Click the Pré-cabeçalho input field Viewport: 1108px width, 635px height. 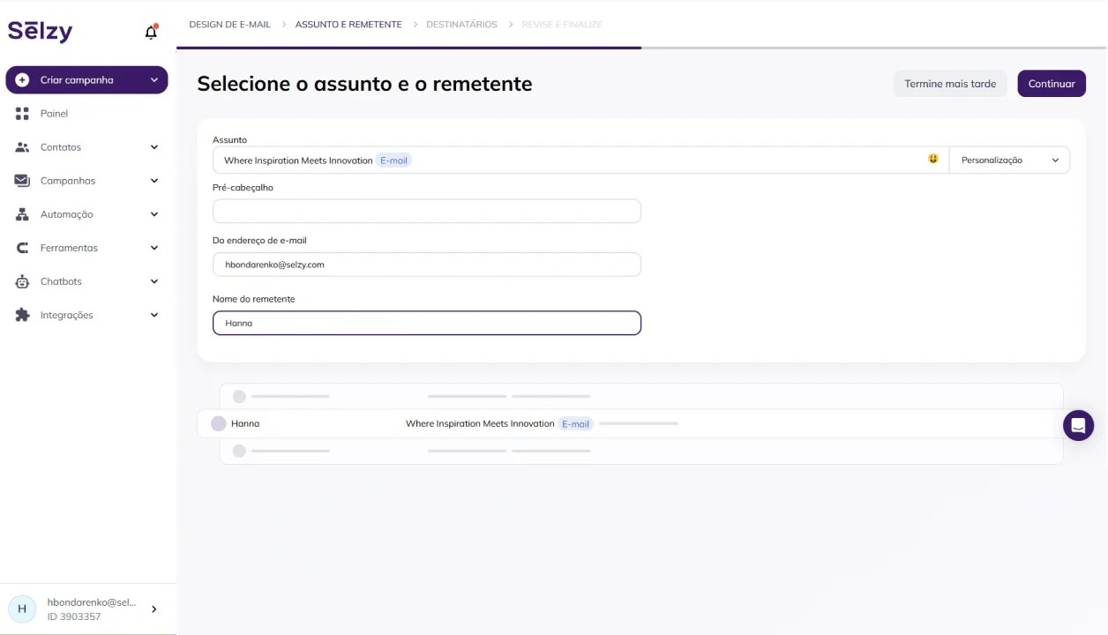[426, 211]
